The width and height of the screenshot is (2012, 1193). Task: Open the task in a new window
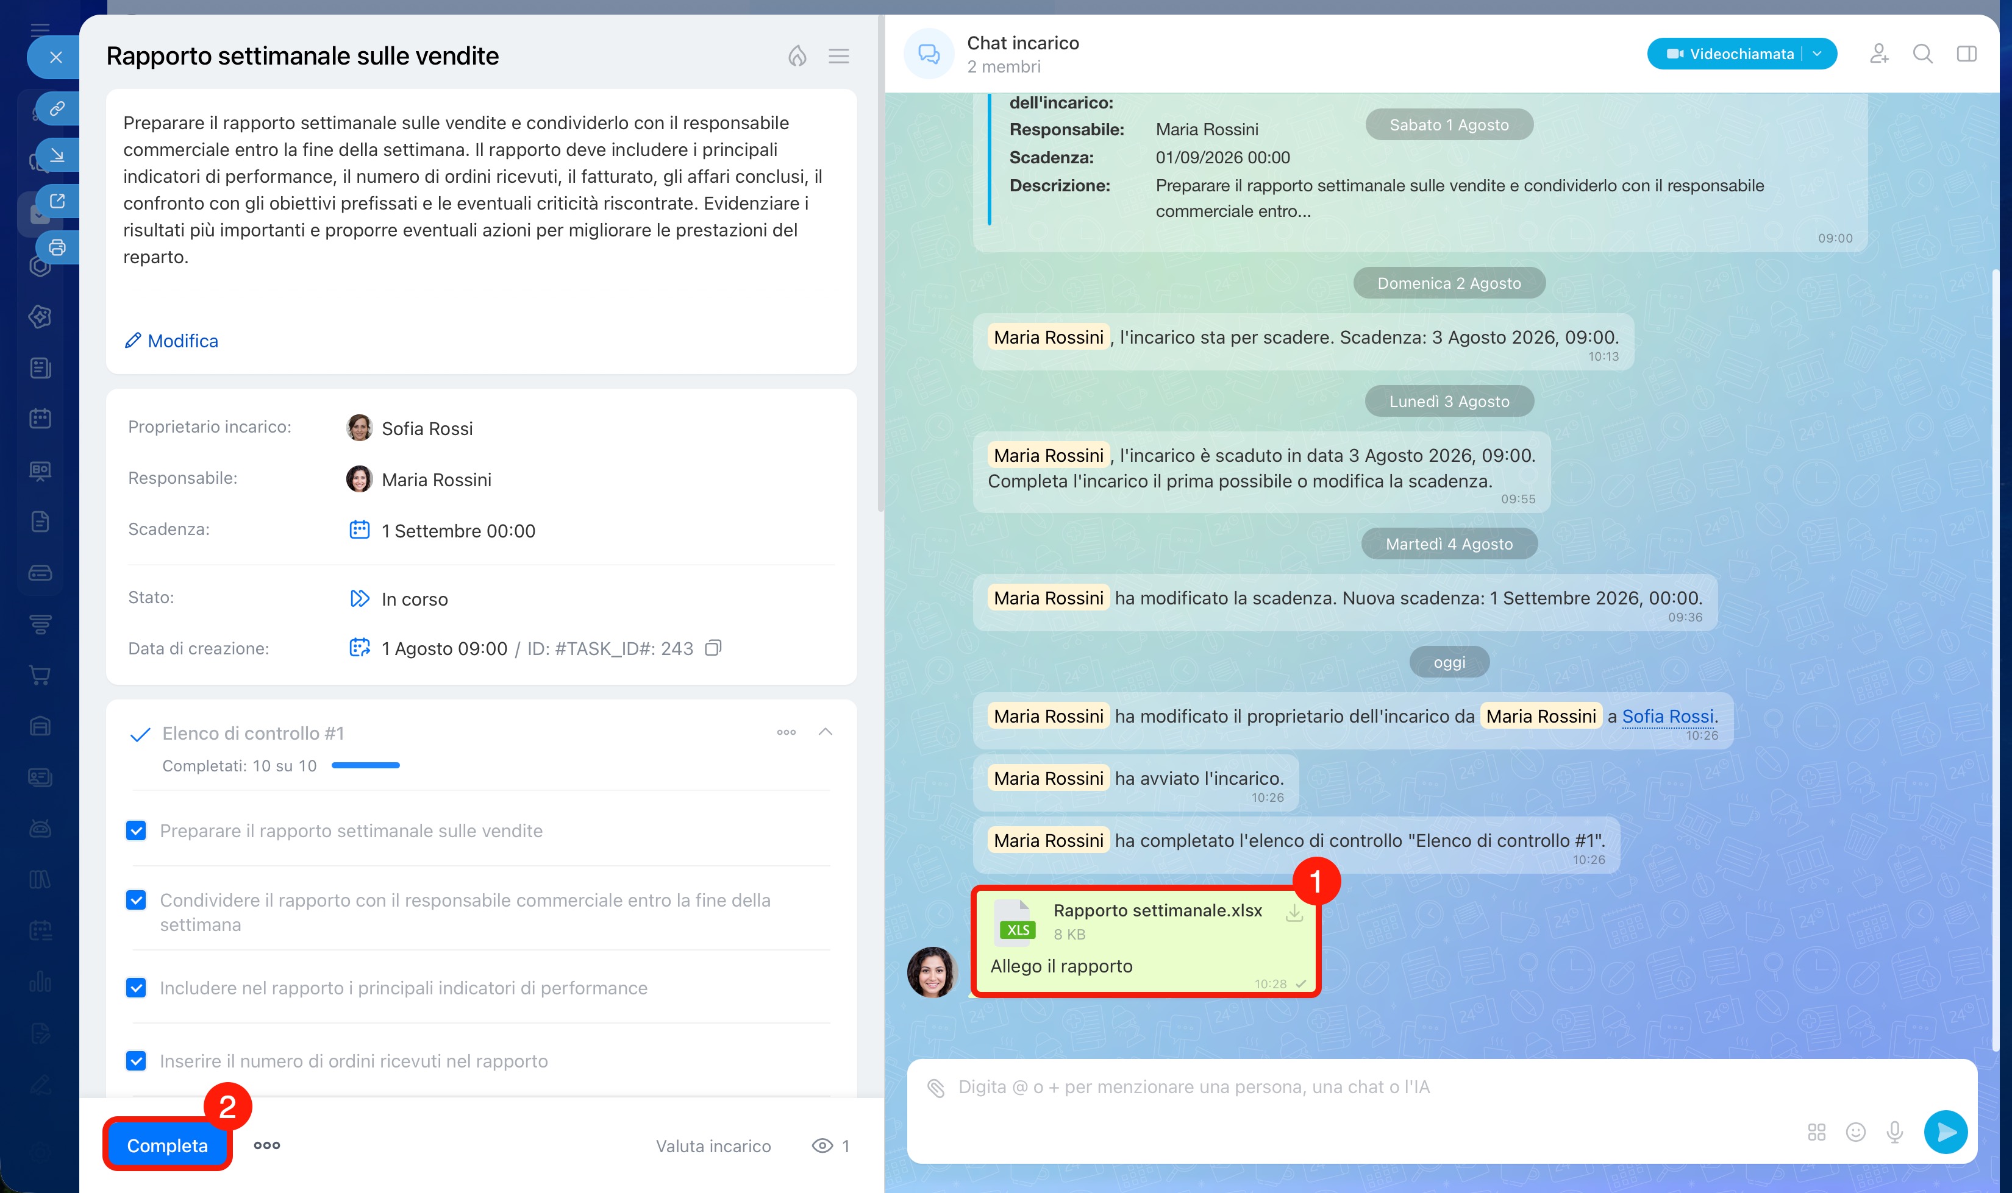[57, 201]
